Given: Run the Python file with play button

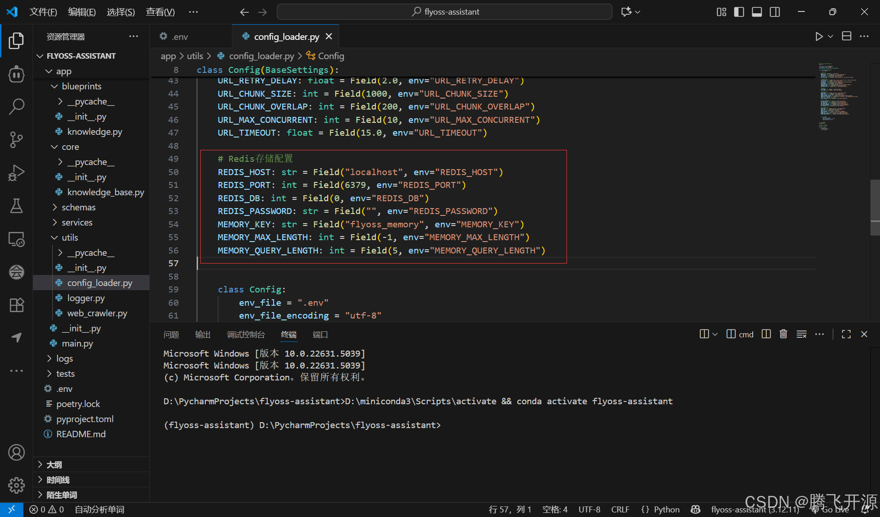Looking at the screenshot, I should click(819, 36).
